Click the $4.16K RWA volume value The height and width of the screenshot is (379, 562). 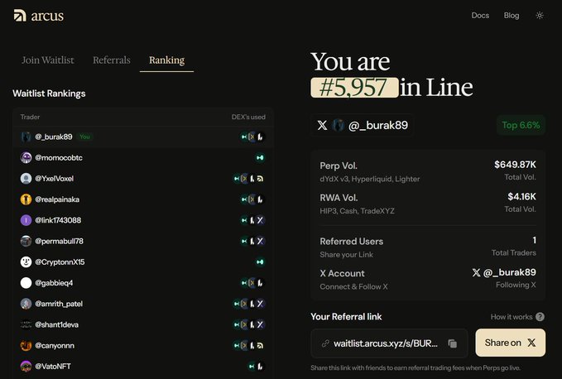pos(521,196)
